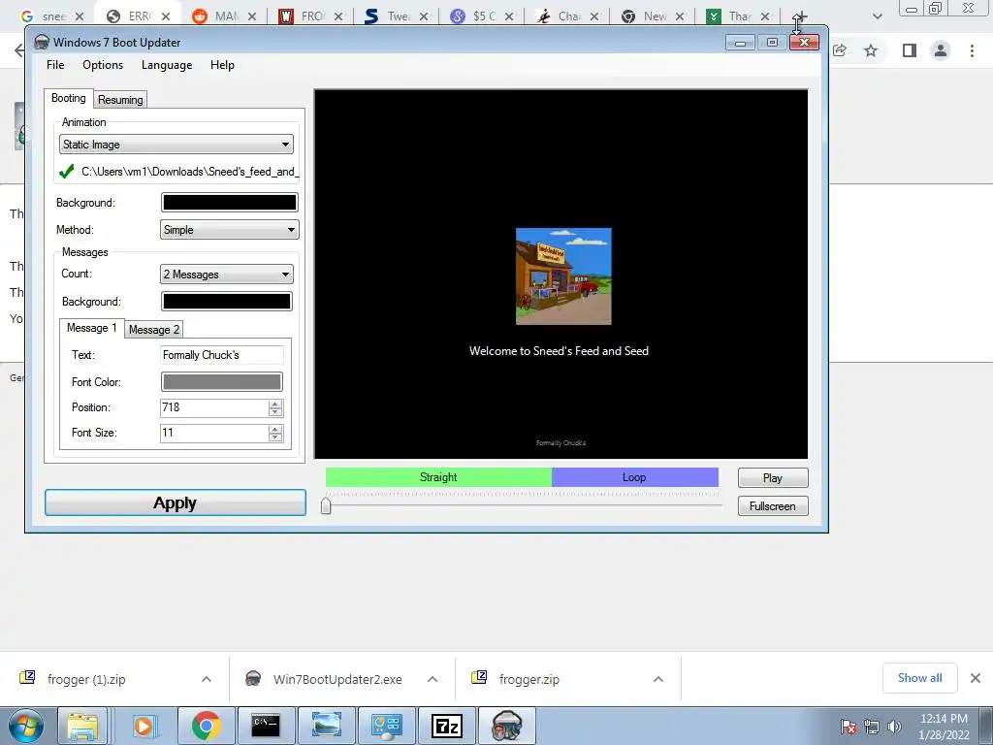Increase the Position value with up arrow
This screenshot has height=745, width=993.
click(274, 404)
